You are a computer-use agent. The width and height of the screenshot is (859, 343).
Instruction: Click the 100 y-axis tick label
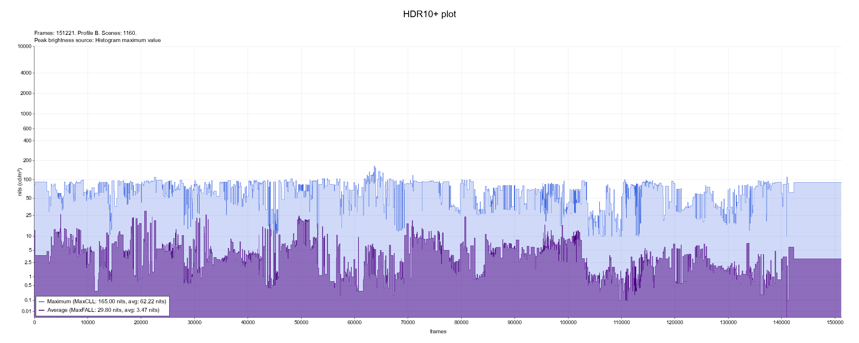(27, 180)
